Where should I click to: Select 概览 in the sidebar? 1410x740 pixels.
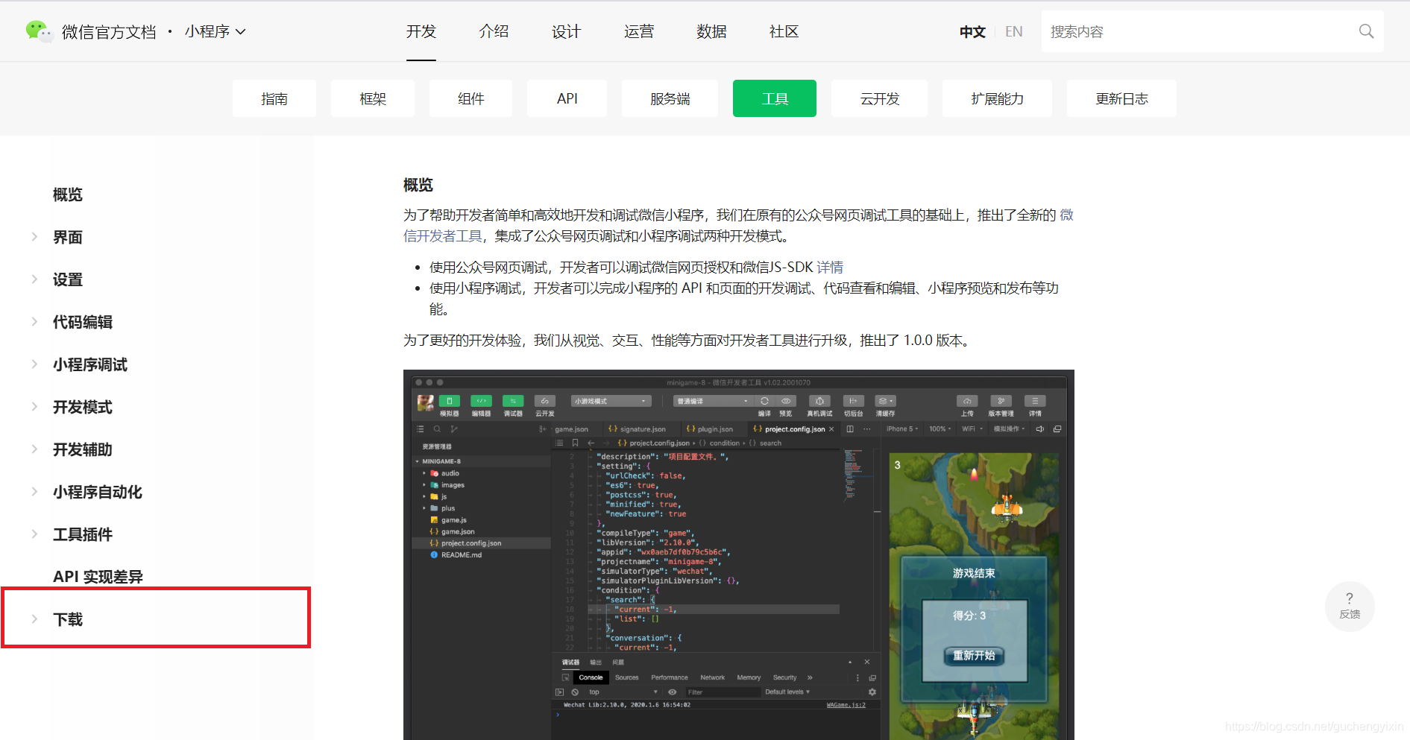click(68, 195)
